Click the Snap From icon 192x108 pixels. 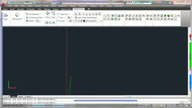click(x=58, y=14)
